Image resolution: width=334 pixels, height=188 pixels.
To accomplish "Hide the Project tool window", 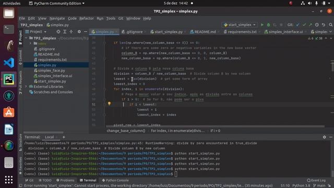I will pyautogui.click(x=86, y=32).
